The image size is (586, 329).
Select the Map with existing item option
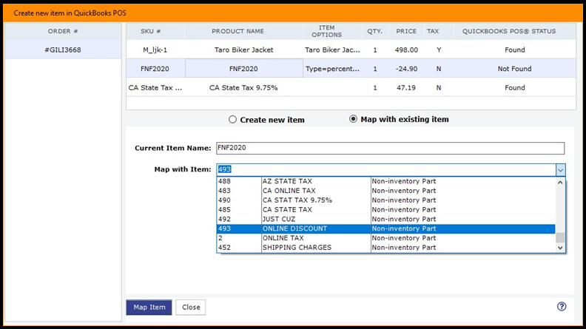coord(353,120)
